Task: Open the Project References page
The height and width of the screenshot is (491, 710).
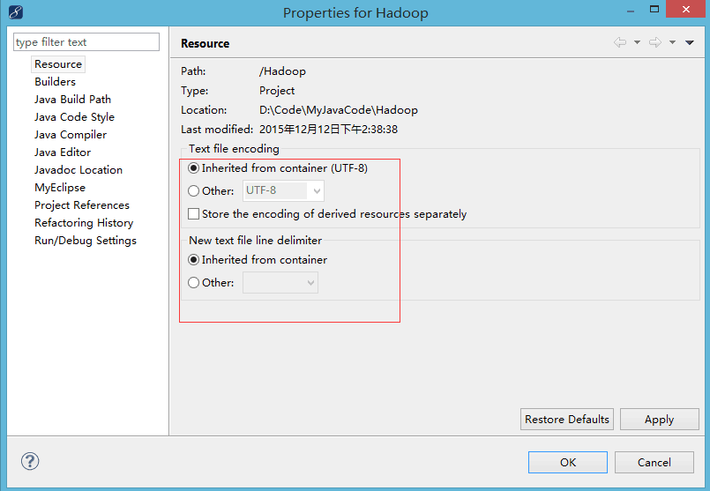Action: click(x=82, y=205)
